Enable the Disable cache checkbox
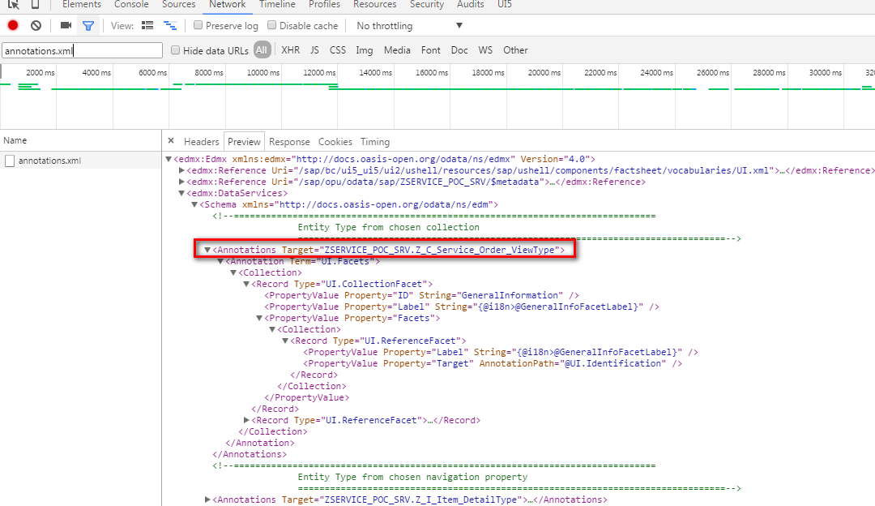Screen dimensions: 875x506 tap(271, 25)
